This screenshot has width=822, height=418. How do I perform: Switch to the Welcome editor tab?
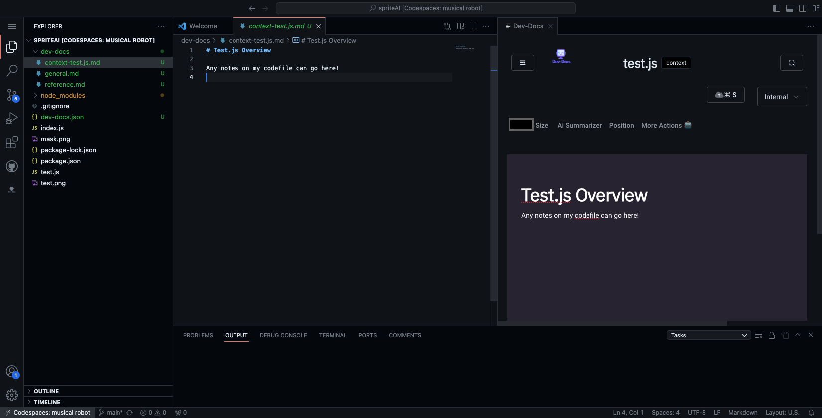(203, 26)
